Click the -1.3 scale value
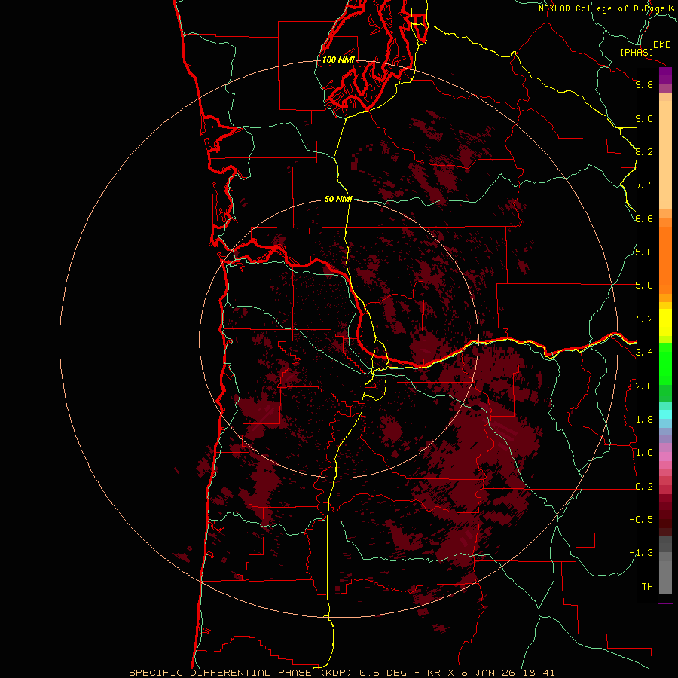 (x=641, y=553)
